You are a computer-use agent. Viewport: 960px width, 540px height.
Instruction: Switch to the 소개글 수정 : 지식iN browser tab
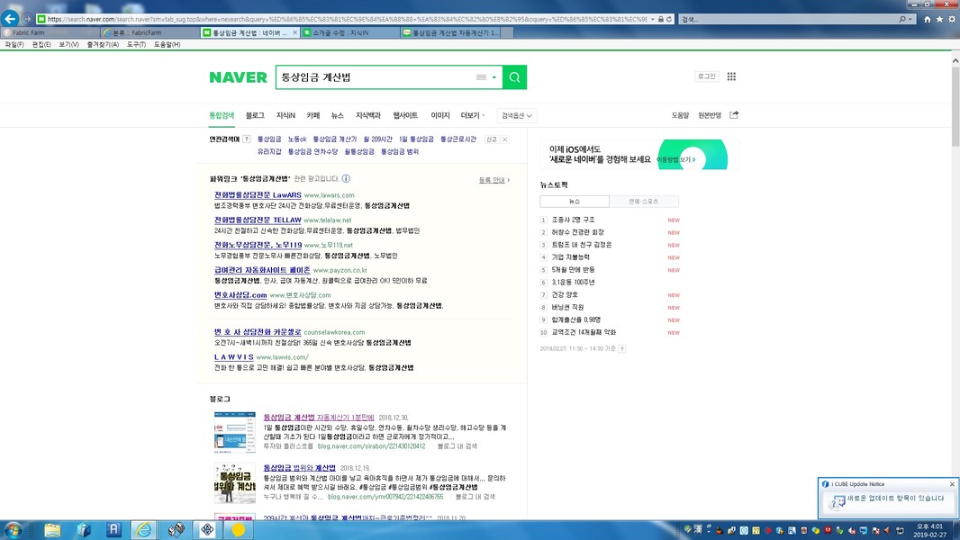tap(350, 32)
